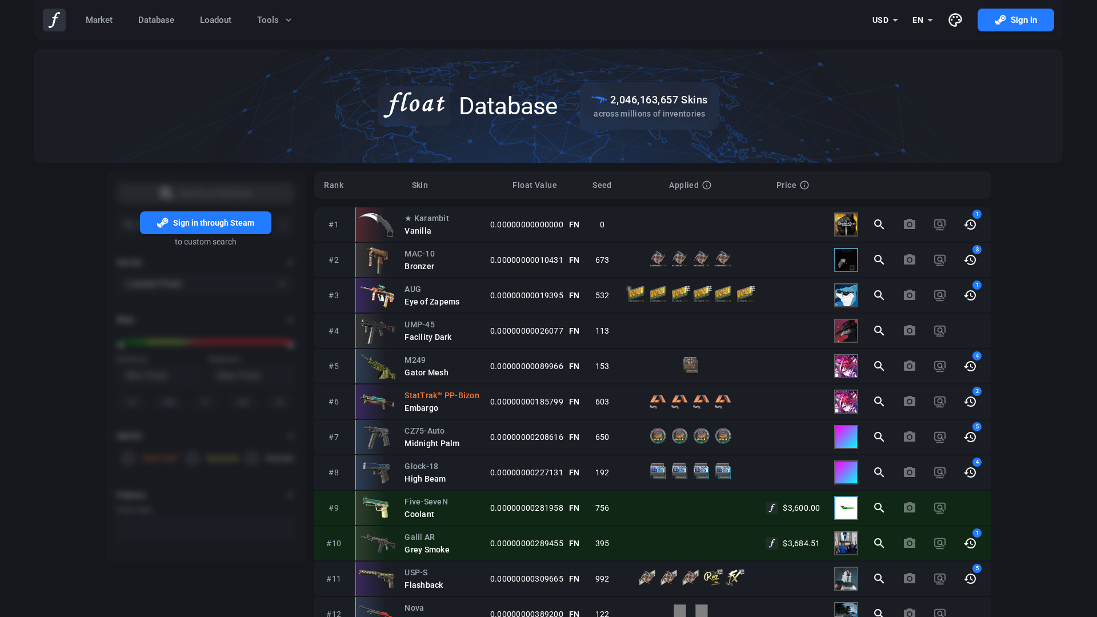Sort by the Float Value column

point(535,185)
